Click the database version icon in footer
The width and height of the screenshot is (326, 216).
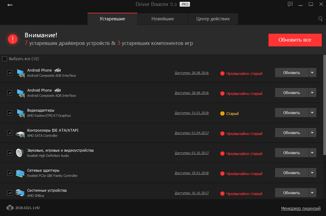point(10,208)
